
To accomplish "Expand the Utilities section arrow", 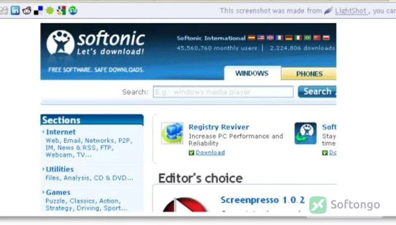I will click(x=43, y=169).
